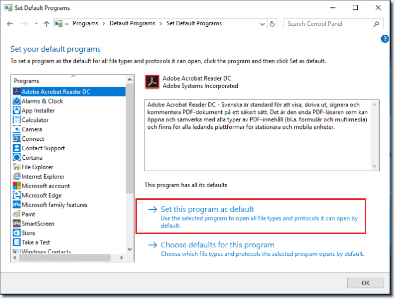Screen dimensions: 395x299
Task: Click the Programs list vertical scrollbar thumb
Action: 130,138
